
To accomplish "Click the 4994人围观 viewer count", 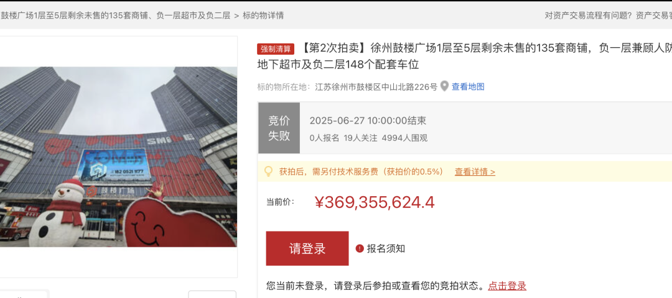I will (x=404, y=138).
